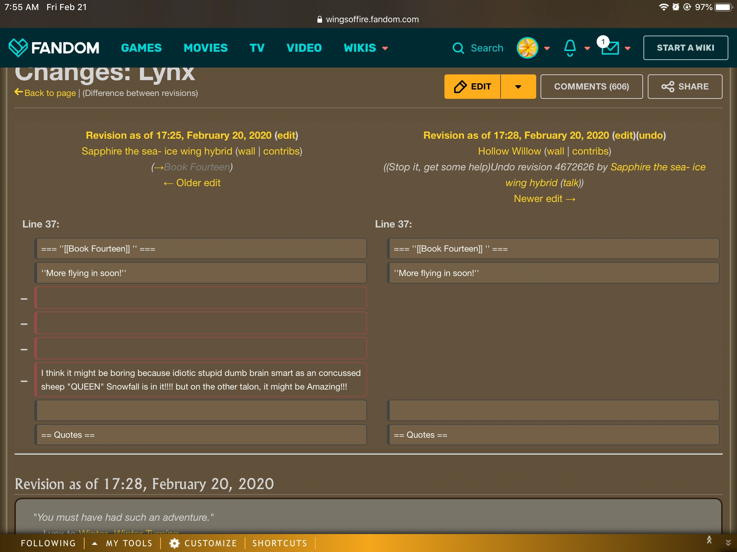Expand the Edit button dropdown arrow
The height and width of the screenshot is (552, 737).
pos(518,87)
